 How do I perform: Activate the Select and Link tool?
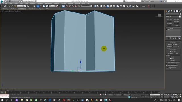[x=9, y=6]
